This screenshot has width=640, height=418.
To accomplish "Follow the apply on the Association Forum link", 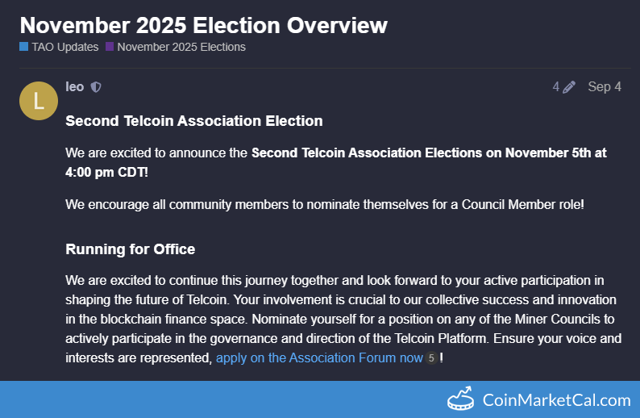I will click(x=319, y=357).
